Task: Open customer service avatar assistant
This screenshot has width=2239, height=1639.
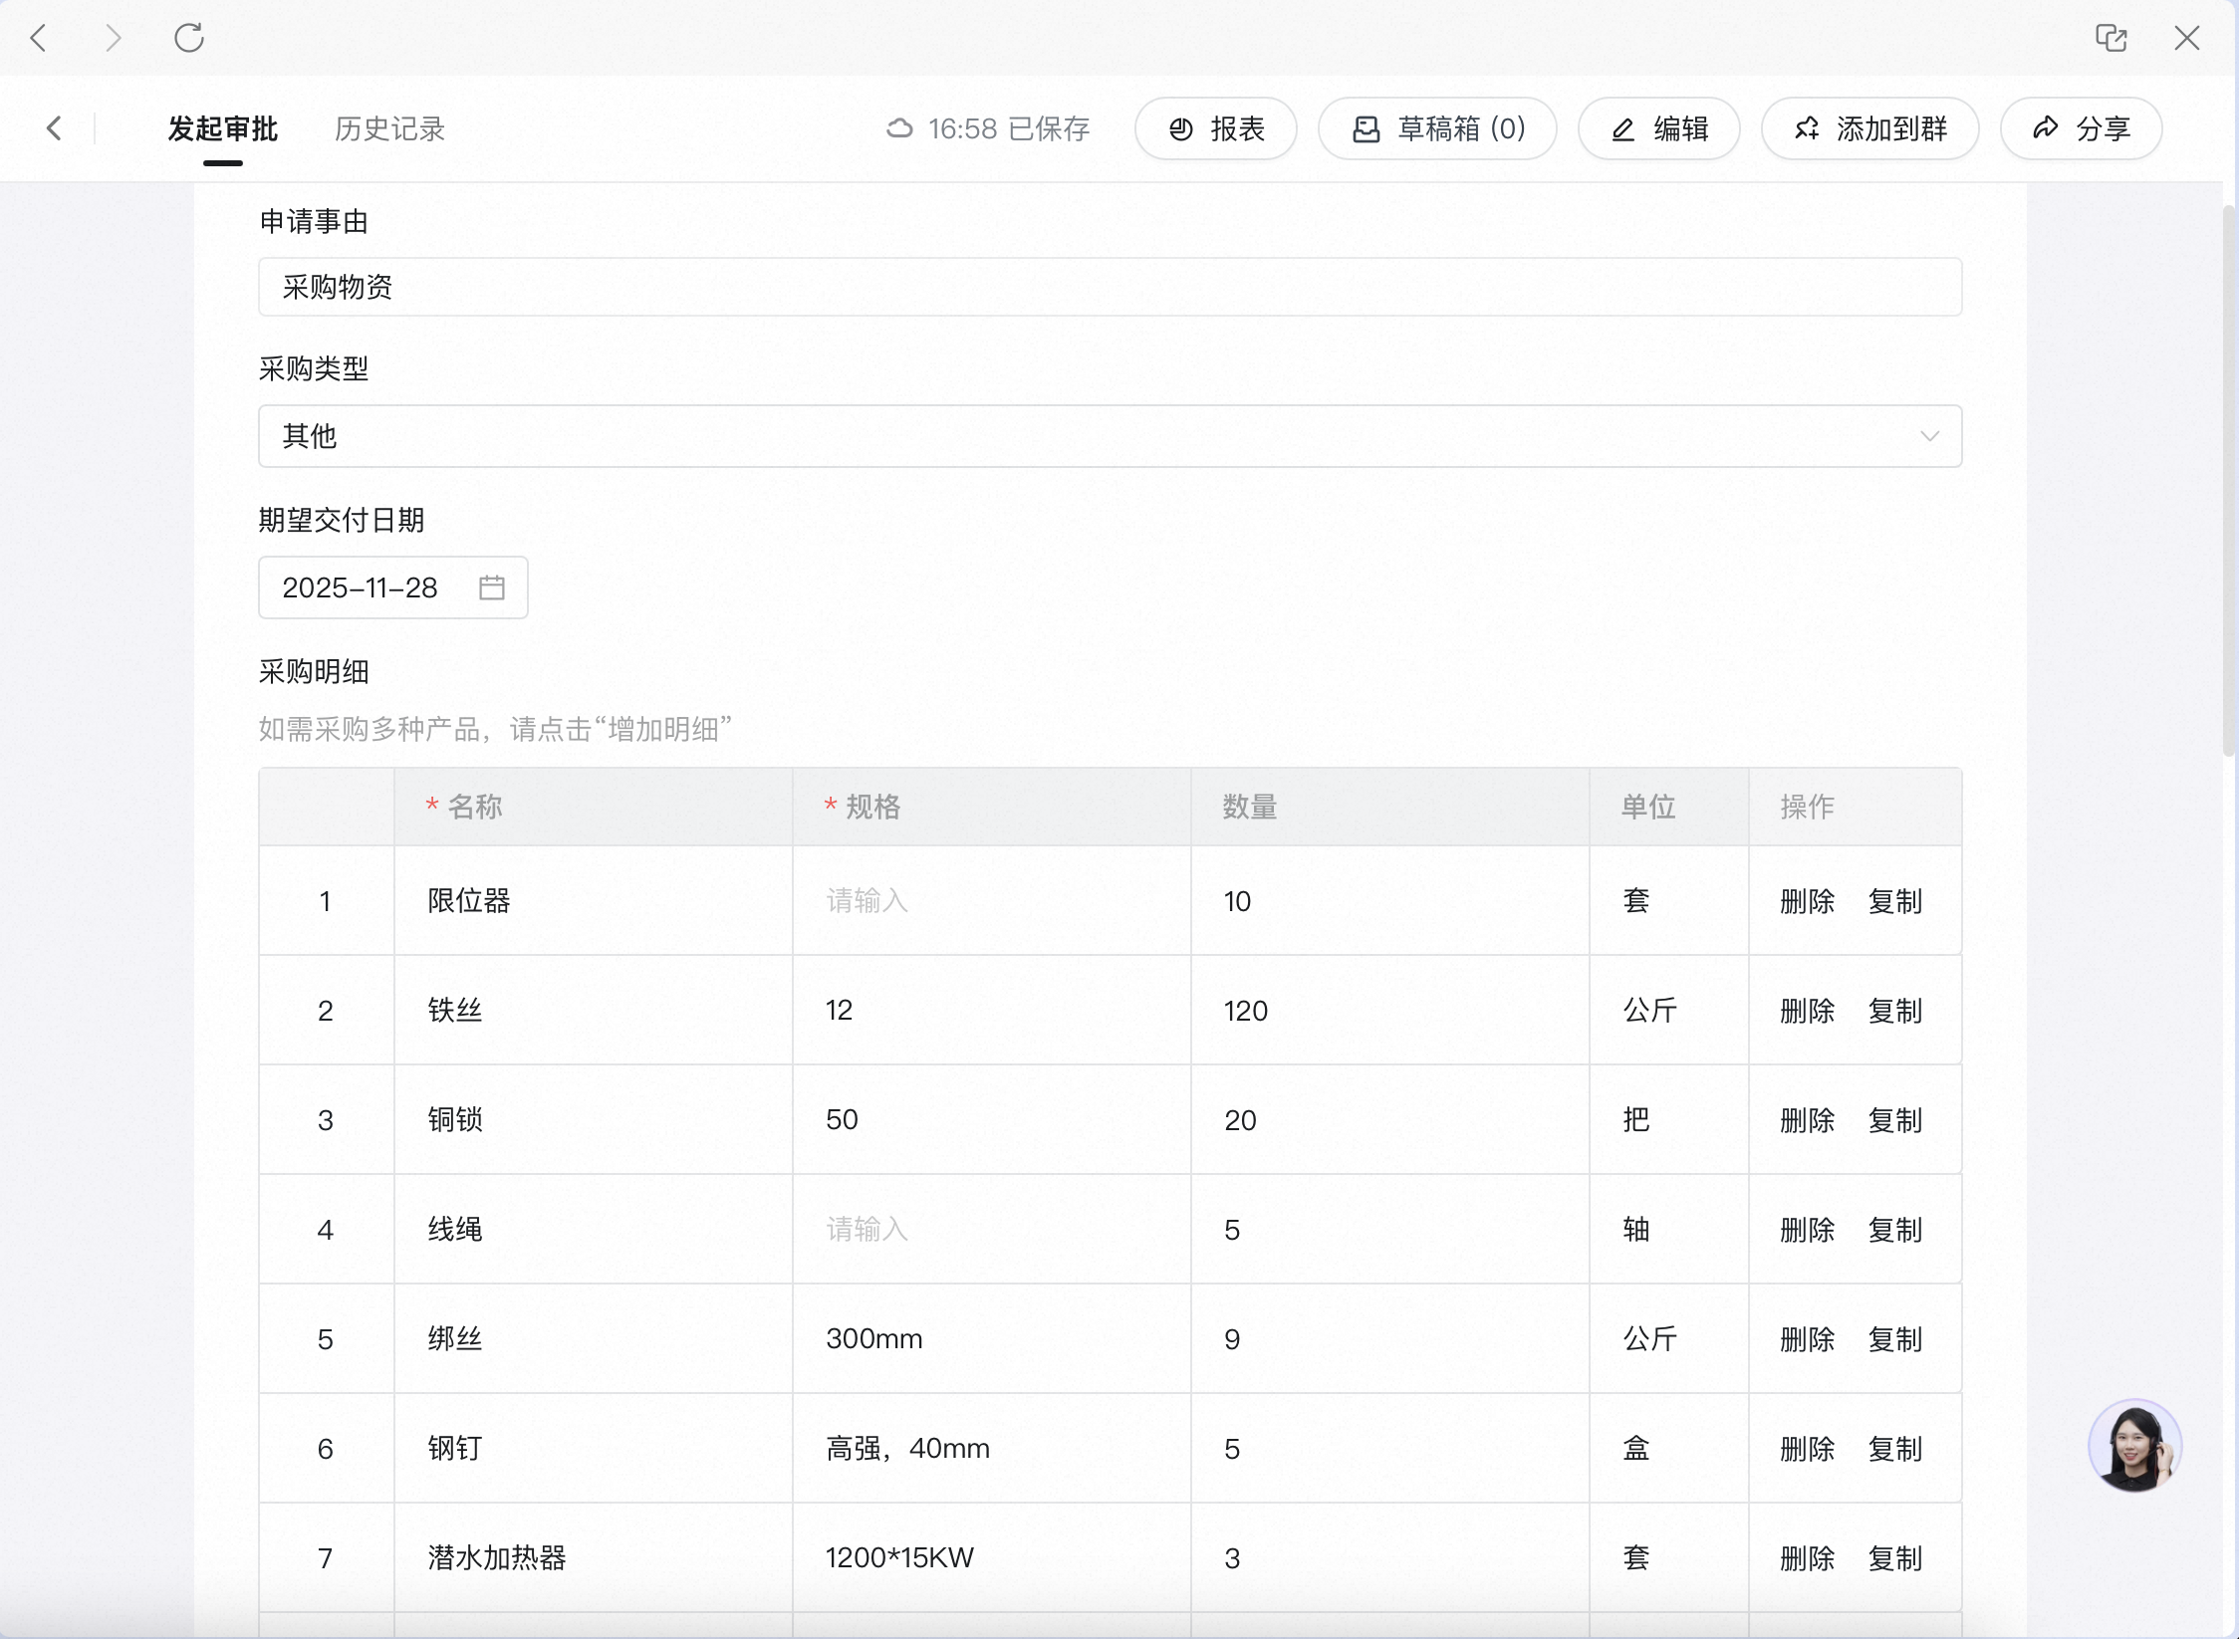Action: tap(2134, 1446)
